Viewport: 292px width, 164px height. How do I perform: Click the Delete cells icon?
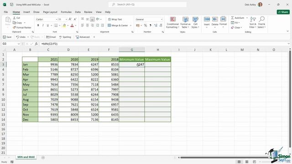215,19
